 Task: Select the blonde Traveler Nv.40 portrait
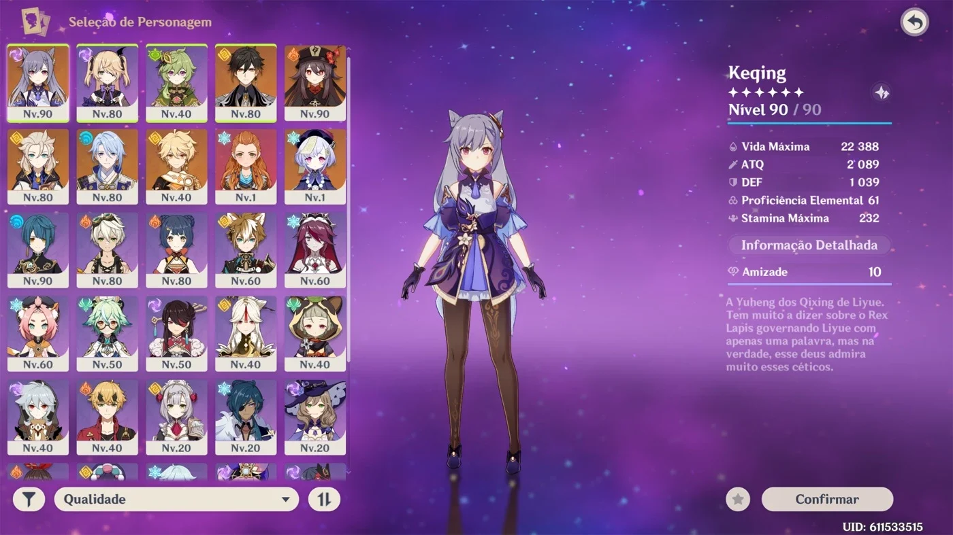176,167
